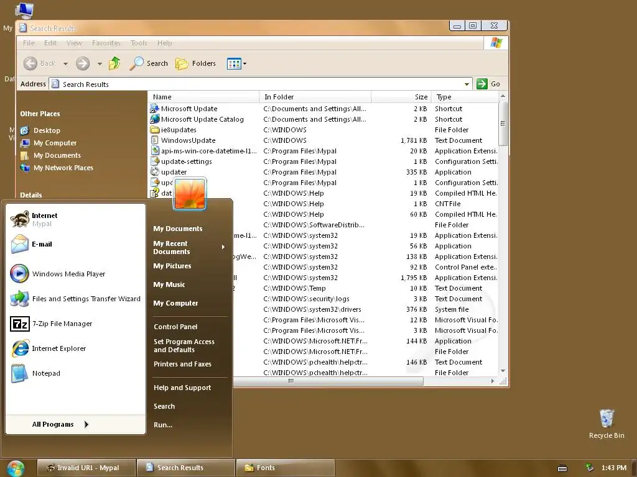
Task: Open the View menu
Action: (74, 43)
